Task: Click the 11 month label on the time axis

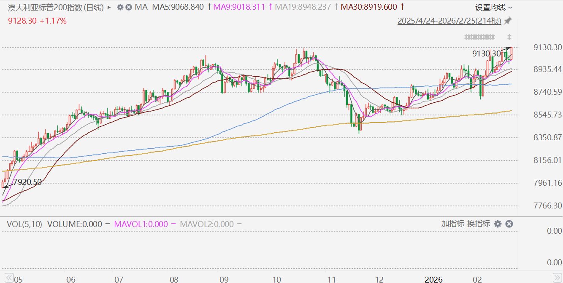Action: (332, 279)
